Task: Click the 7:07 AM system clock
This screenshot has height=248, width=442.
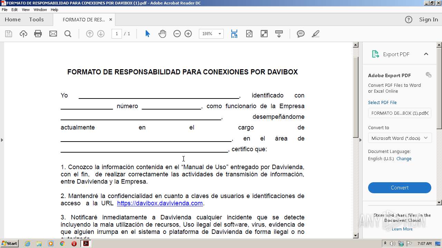Action: tap(424, 244)
